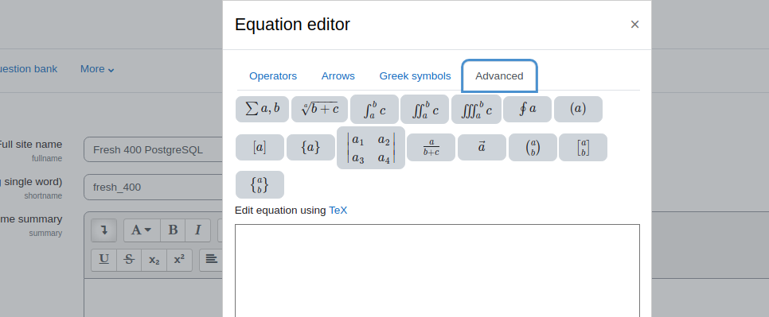Insert the contour integral symbol

point(527,109)
